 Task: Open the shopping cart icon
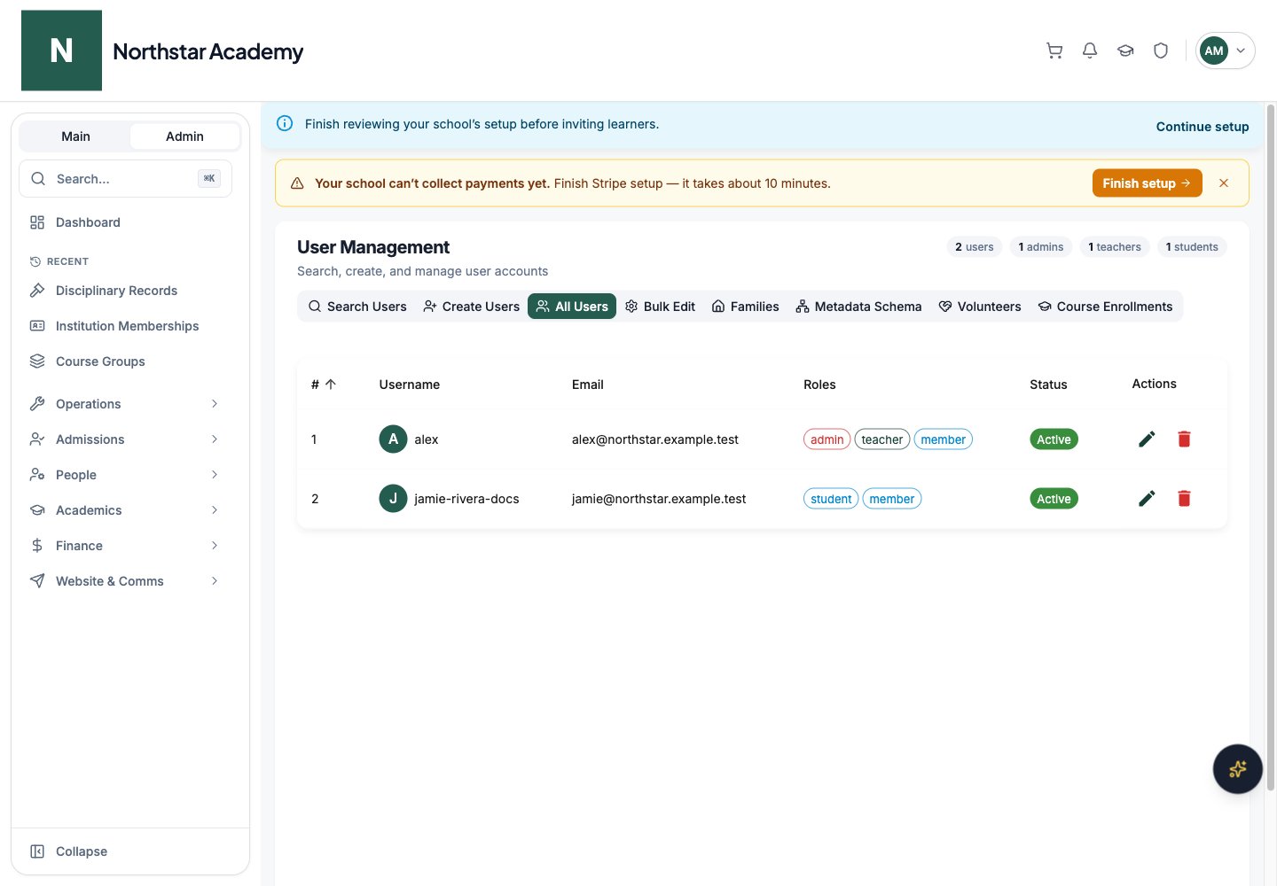tap(1054, 51)
